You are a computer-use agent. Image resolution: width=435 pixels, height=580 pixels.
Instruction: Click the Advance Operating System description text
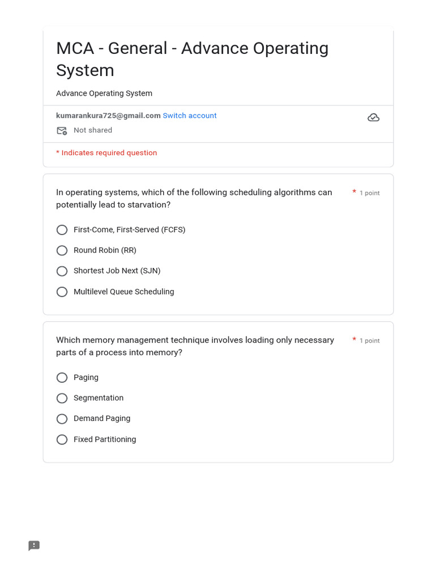[104, 93]
